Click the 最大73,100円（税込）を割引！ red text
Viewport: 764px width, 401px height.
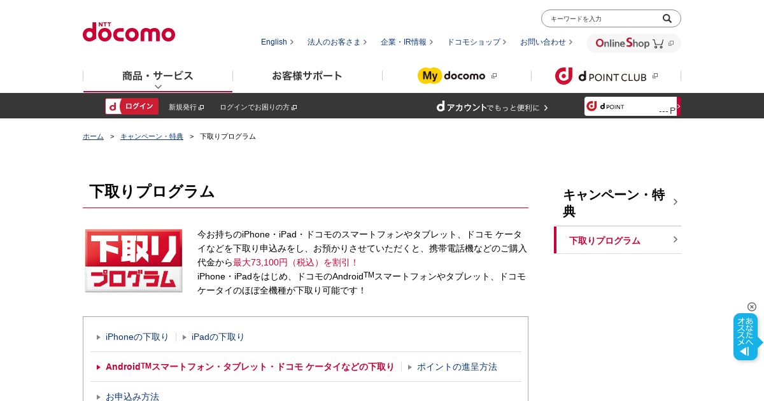click(296, 262)
